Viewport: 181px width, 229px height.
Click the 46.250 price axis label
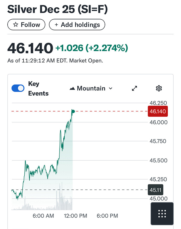(x=157, y=103)
